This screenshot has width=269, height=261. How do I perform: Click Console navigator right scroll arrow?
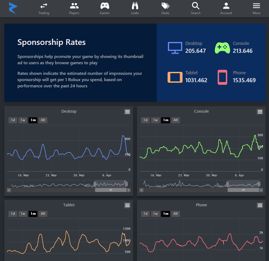(x=261, y=190)
